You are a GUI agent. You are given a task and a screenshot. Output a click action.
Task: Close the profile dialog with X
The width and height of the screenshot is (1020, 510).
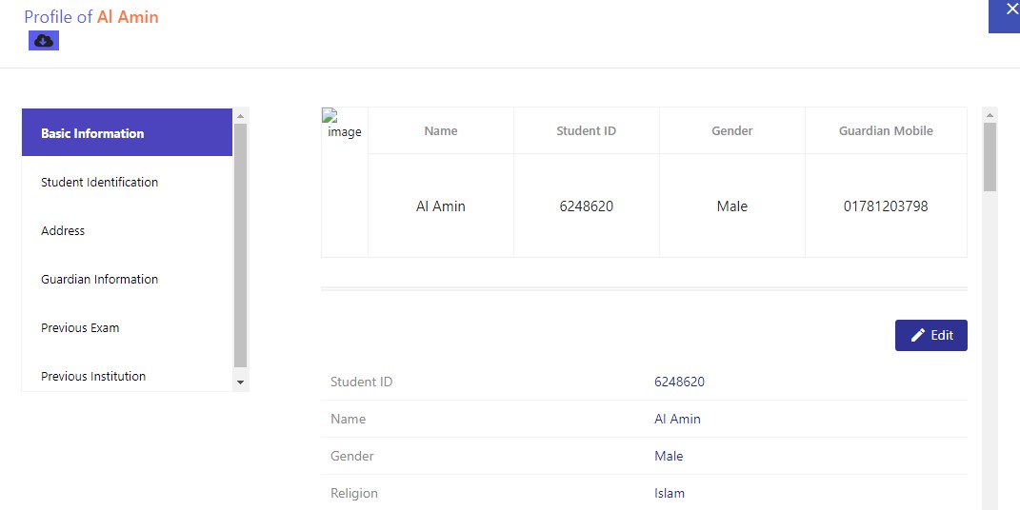point(1011,10)
